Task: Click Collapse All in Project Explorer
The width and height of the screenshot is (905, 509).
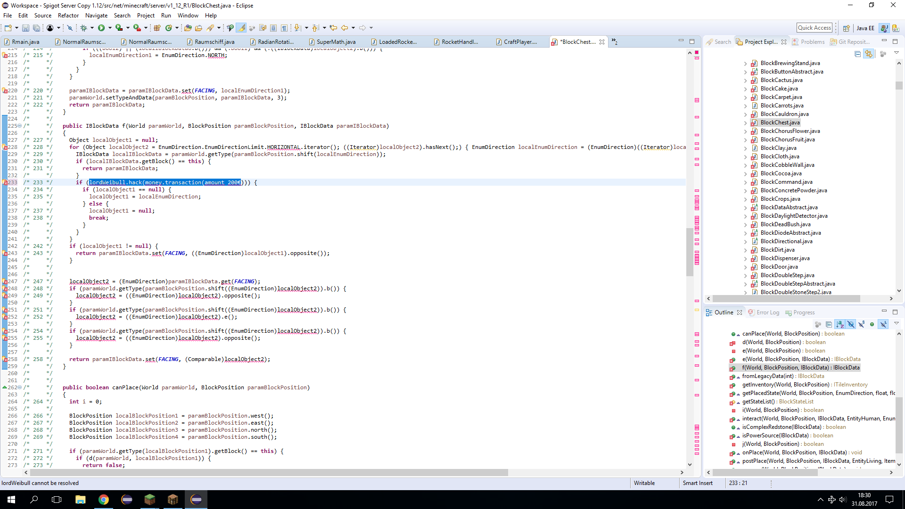Action: click(x=857, y=54)
